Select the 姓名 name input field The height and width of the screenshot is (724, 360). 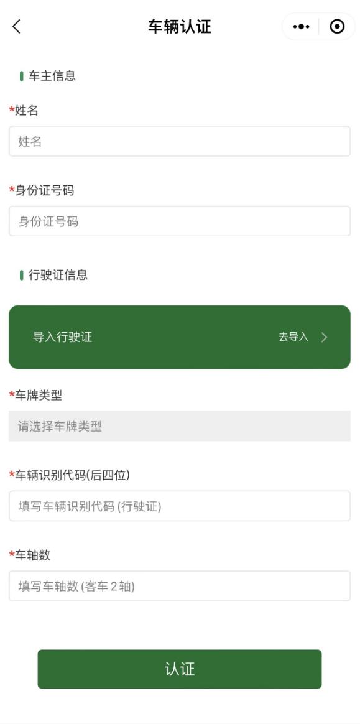pos(180,141)
